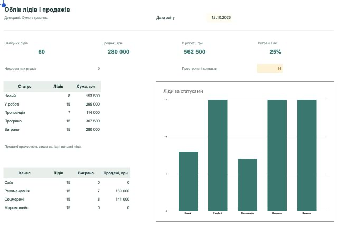The image size is (338, 227).
Task: Click "Лідів" header in the channel table
Action: click(59, 173)
